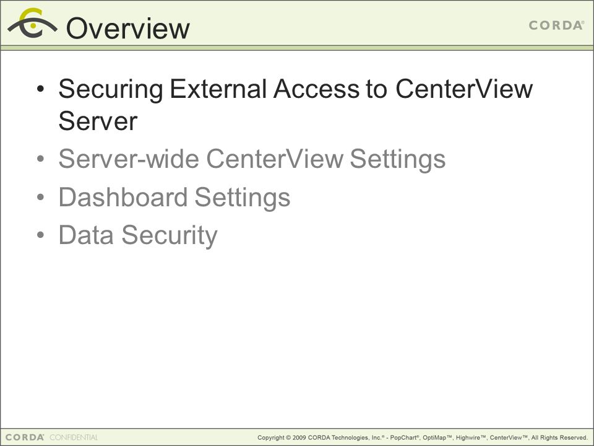Select Server-wide CenterView Settings bullet
The height and width of the screenshot is (446, 594).
pyautogui.click(x=252, y=159)
